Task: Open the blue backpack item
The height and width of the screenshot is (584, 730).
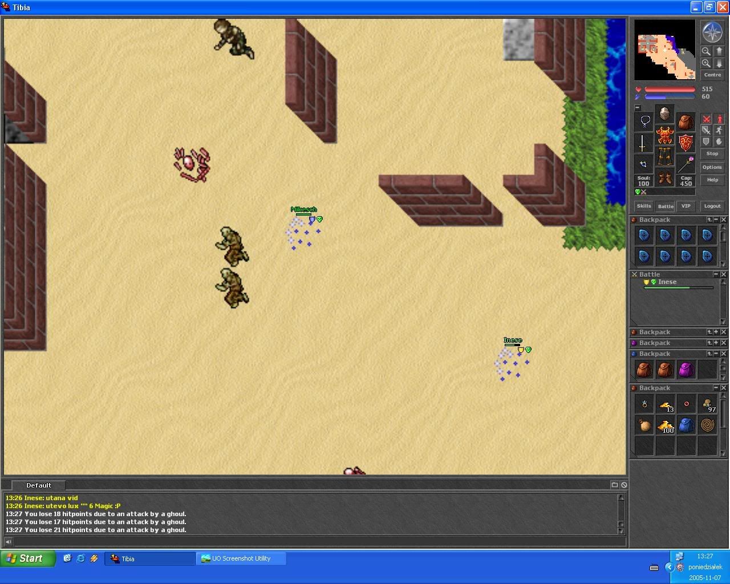Action: (x=686, y=425)
